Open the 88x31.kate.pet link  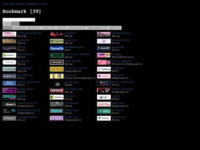(123, 89)
